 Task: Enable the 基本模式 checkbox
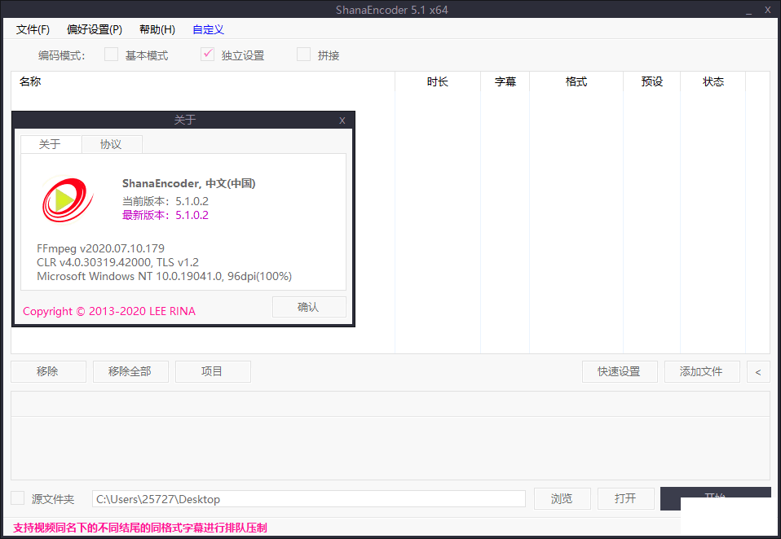coord(111,55)
